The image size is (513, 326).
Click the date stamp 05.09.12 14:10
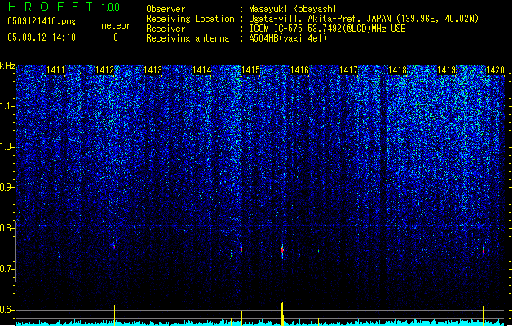tap(42, 37)
